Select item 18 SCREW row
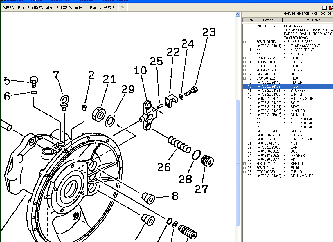This screenshot has width=333, height=242. click(x=288, y=131)
